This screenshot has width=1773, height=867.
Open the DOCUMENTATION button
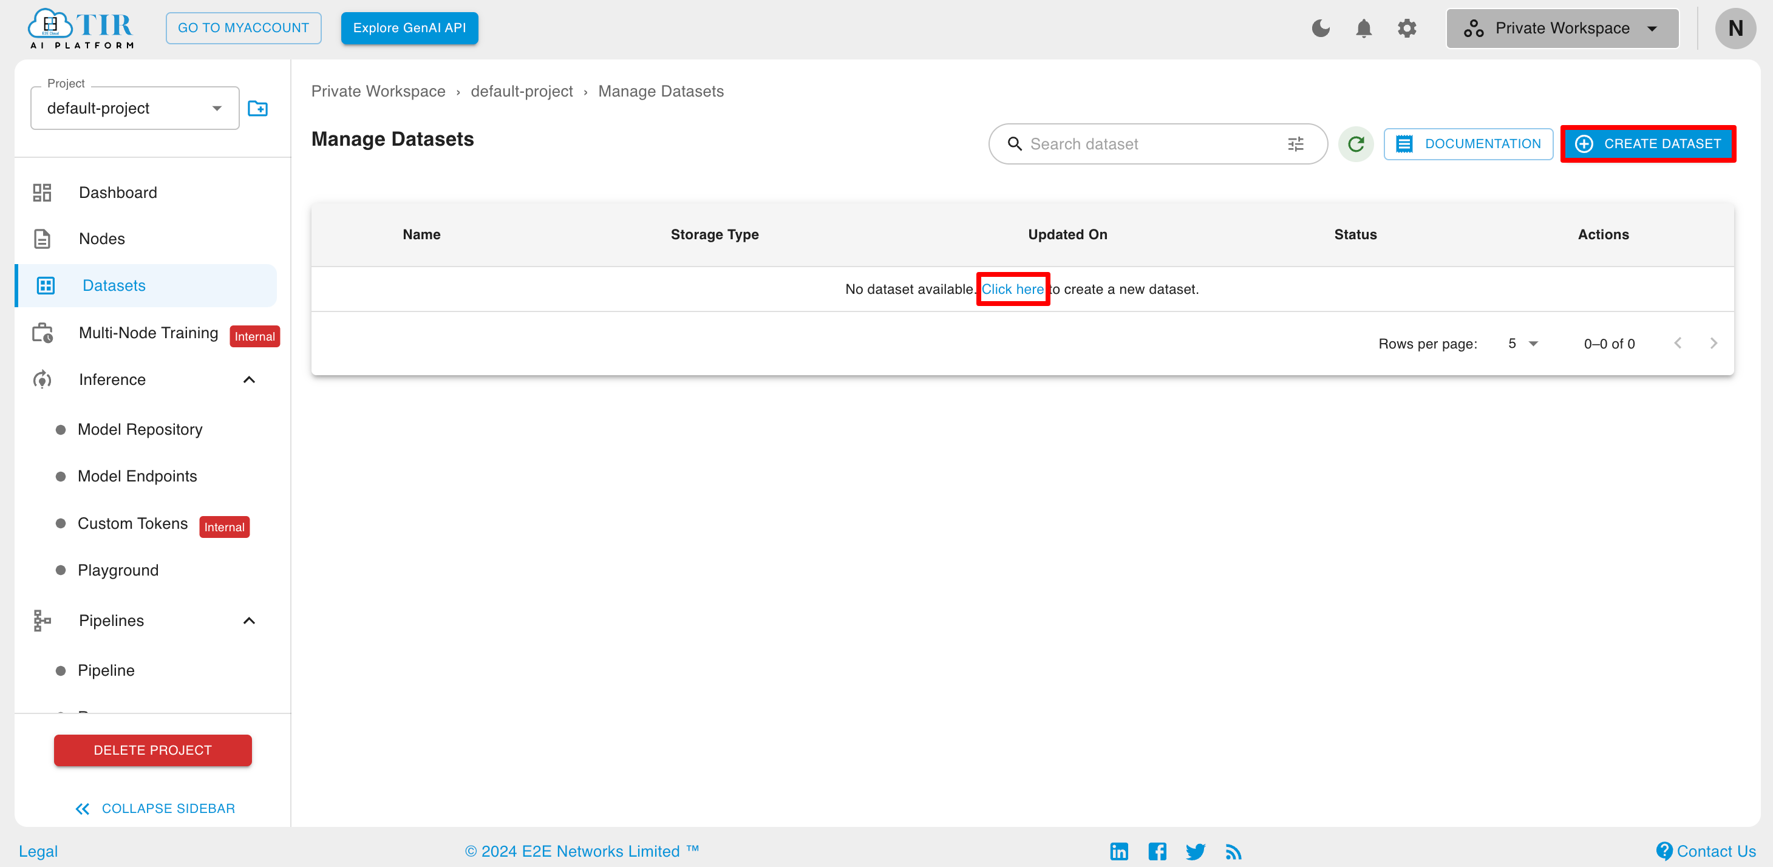(x=1468, y=144)
